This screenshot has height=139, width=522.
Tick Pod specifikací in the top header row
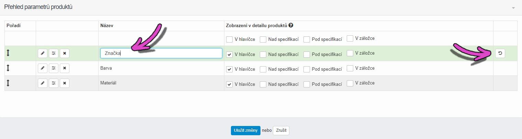pos(307,39)
